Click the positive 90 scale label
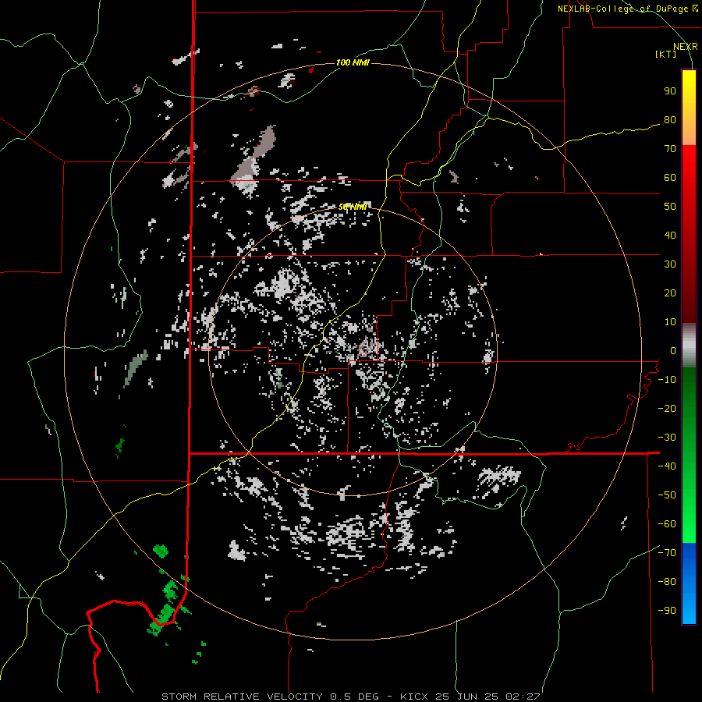702x702 pixels. click(670, 91)
